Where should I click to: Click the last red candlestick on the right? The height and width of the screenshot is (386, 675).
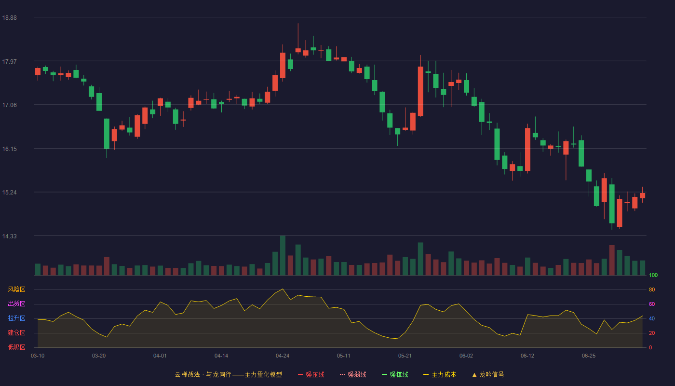coord(642,195)
